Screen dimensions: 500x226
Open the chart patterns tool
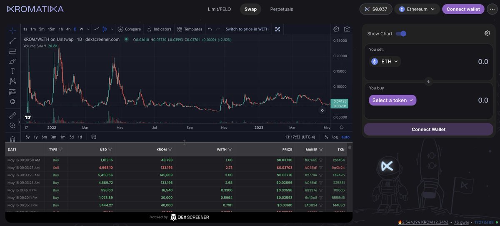pos(12,81)
